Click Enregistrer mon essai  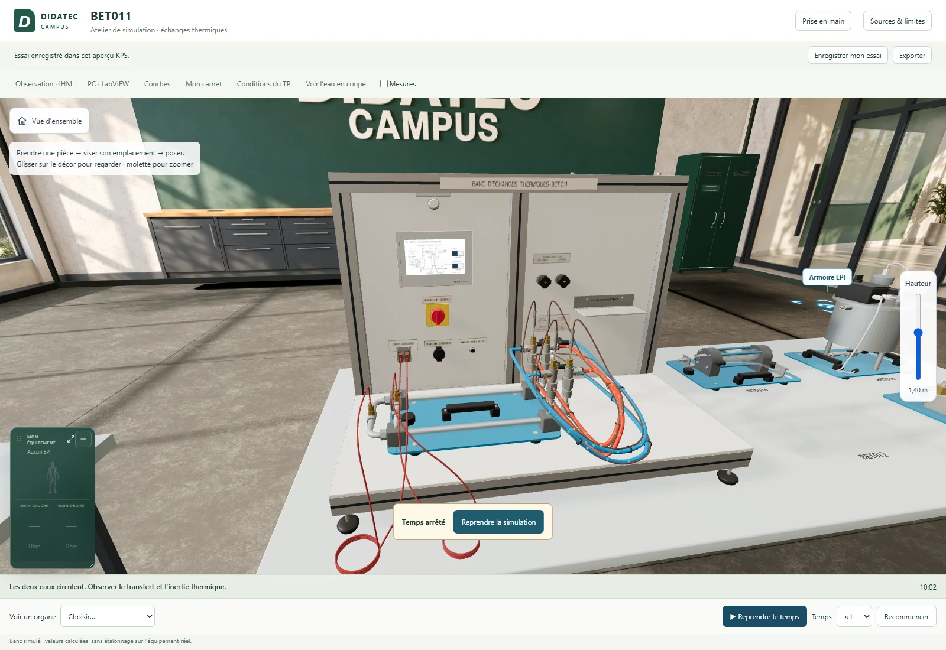(848, 55)
